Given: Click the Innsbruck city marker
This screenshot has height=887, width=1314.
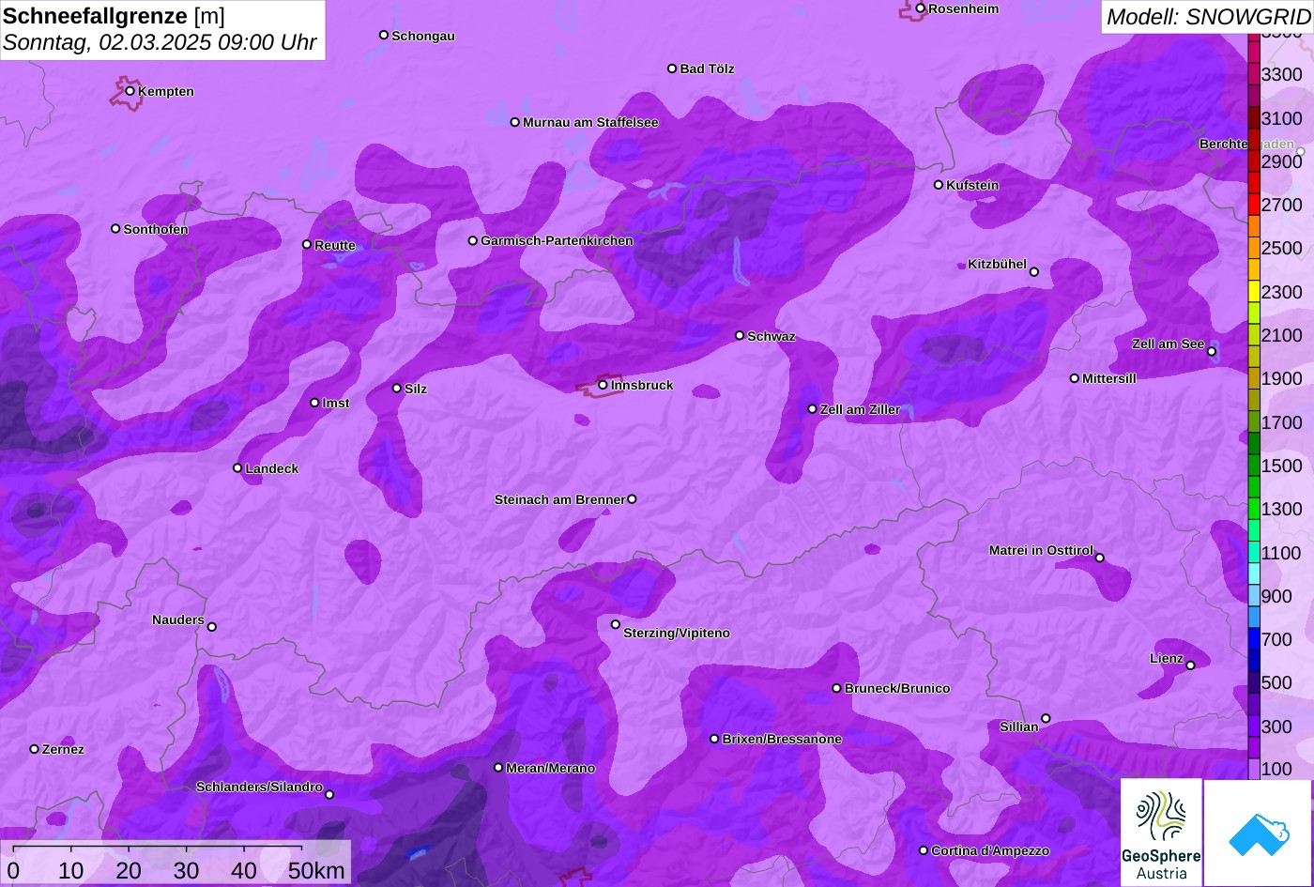Looking at the screenshot, I should click(x=603, y=385).
